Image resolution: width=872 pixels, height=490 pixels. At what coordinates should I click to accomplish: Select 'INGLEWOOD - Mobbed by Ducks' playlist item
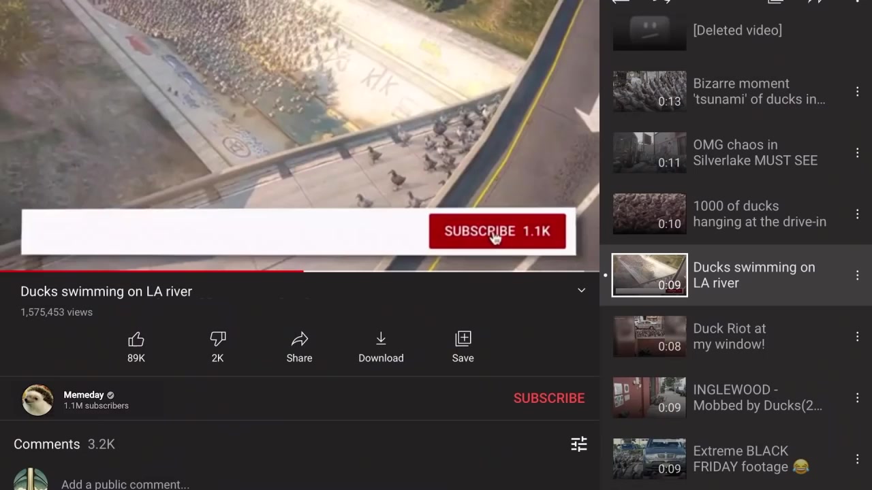757,397
